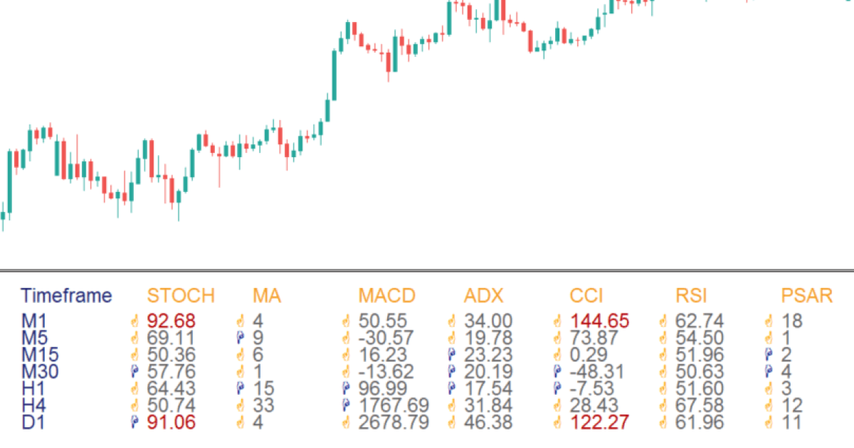Click the M15 ADX blue down-signal icon
Viewport: 854px width, 448px height.
coord(451,356)
